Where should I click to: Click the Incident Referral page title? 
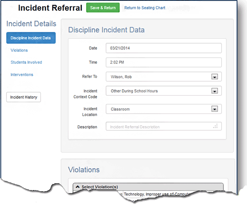(x=50, y=8)
